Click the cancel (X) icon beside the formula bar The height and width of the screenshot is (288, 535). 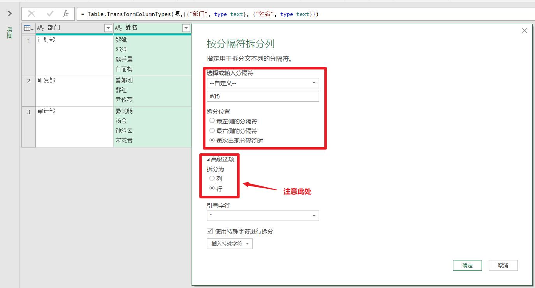tap(30, 14)
